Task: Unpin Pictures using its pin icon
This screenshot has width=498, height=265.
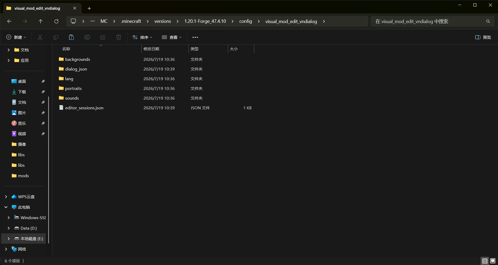Action: 43,113
